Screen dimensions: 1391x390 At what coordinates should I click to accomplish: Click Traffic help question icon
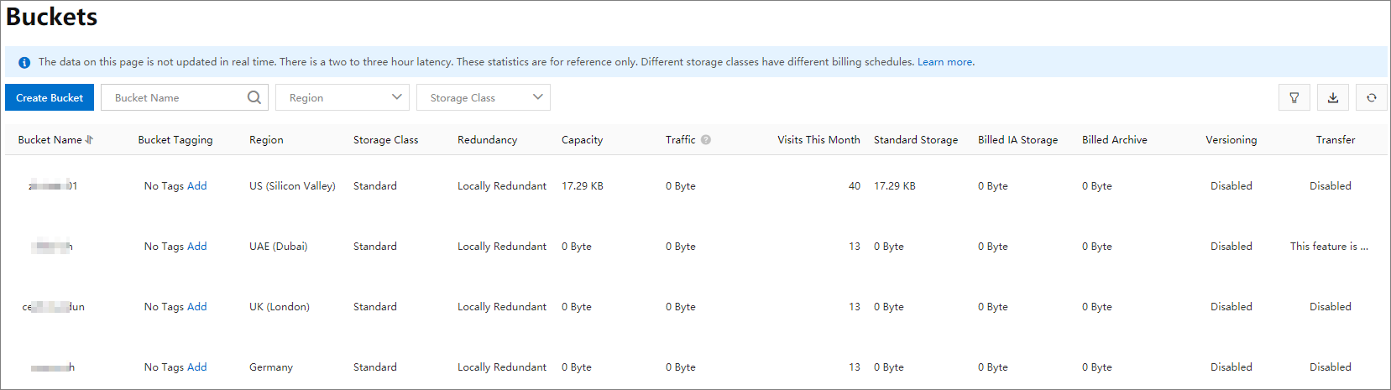click(706, 140)
